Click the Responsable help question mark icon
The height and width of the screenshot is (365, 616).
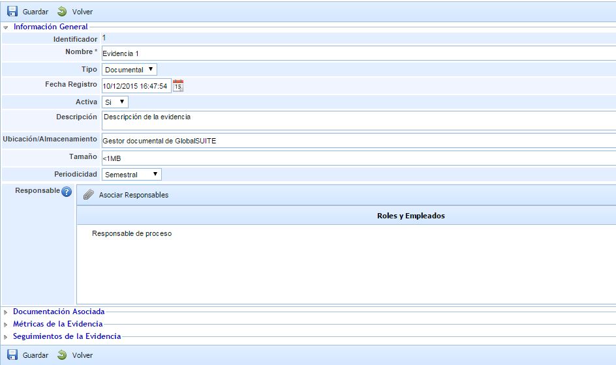pyautogui.click(x=67, y=192)
